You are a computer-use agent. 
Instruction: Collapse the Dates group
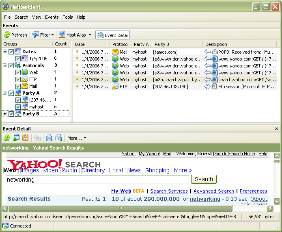point(5,52)
